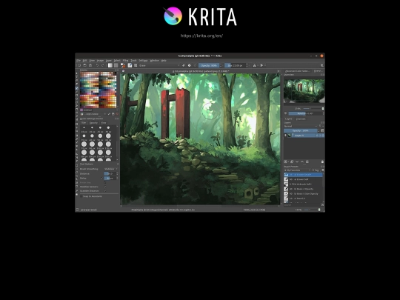
Task: Click the red delete swatch icon in Palette docker
Action: pyautogui.click(x=117, y=114)
